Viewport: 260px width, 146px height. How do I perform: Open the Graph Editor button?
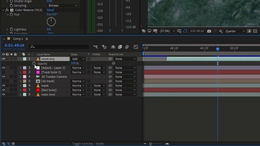[x=136, y=47]
